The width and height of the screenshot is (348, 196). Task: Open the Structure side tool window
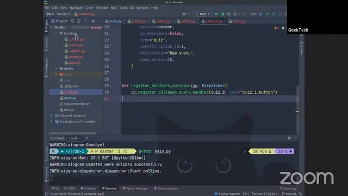46,154
